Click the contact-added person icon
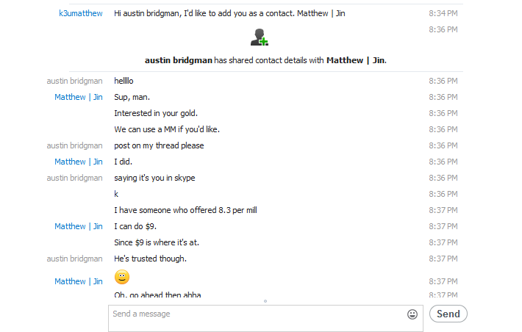 pyautogui.click(x=259, y=37)
